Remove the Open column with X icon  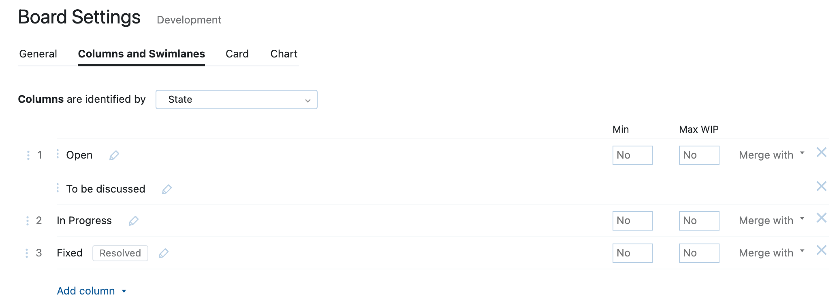822,152
